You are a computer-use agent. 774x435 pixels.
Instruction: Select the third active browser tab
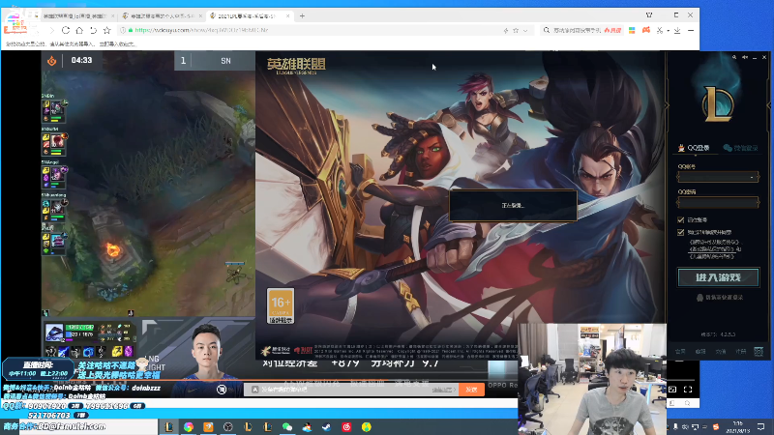click(250, 15)
